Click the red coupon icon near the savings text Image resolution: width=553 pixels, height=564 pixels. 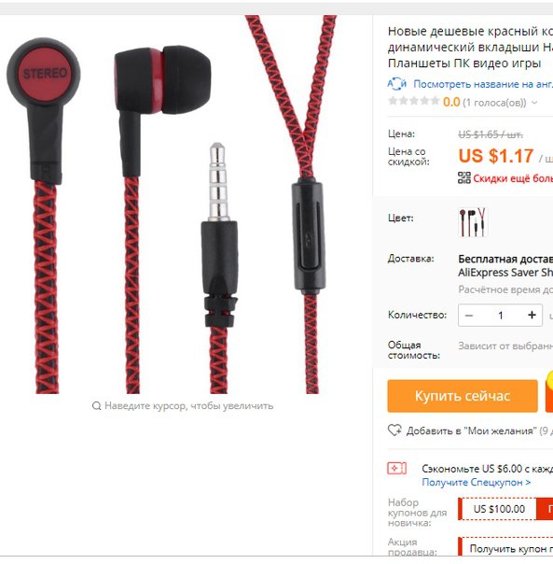pyautogui.click(x=396, y=469)
